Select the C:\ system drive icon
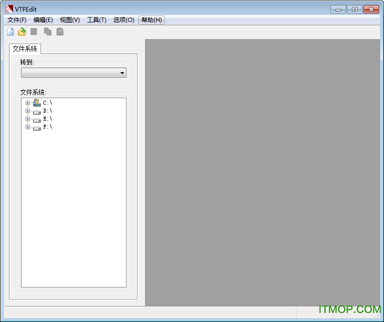 37,103
